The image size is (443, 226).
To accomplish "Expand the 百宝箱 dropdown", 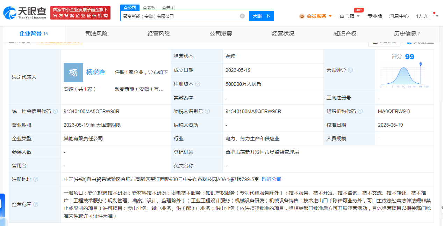I will coord(349,16).
